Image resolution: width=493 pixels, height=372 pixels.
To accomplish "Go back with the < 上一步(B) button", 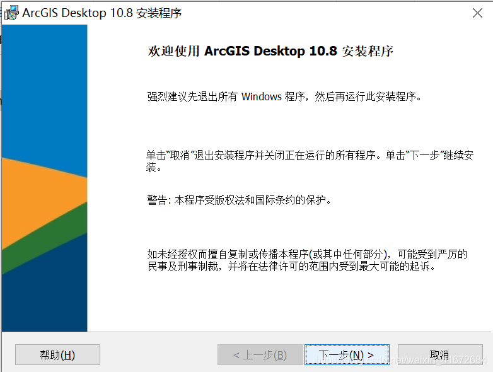I will pos(260,355).
